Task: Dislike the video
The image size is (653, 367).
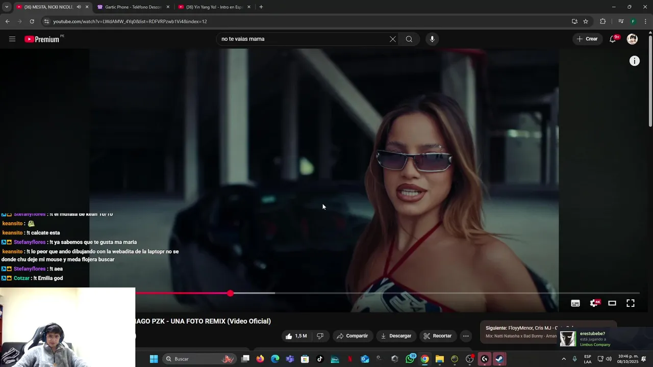Action: click(x=320, y=336)
